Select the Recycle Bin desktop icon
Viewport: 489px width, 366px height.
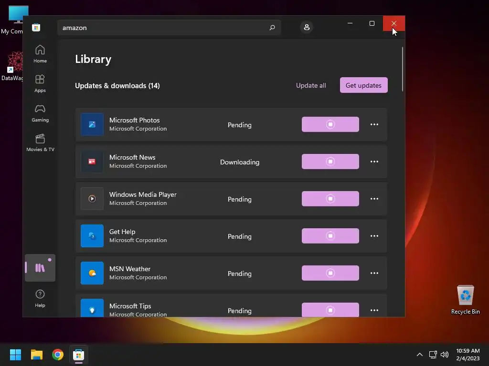tap(465, 299)
